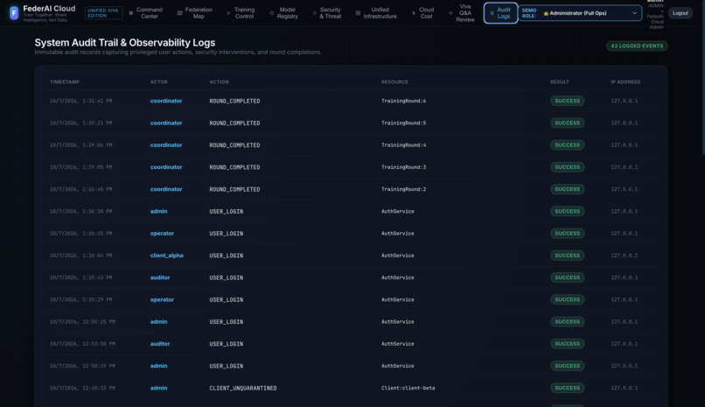Open the Training Control tab
This screenshot has width=705, height=407.
(x=241, y=13)
